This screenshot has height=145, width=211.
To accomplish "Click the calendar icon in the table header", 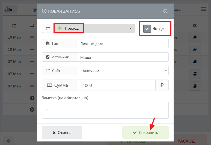I will click(x=14, y=26).
